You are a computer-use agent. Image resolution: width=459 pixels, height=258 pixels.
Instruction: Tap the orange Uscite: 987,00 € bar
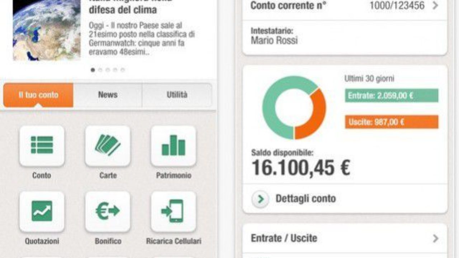click(x=392, y=122)
